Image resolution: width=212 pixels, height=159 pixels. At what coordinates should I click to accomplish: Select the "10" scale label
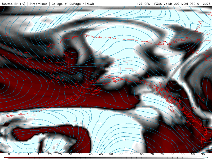(29, 154)
